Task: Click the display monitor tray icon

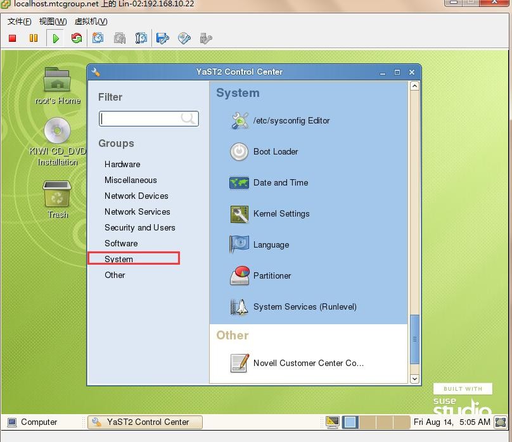Action: (x=333, y=422)
